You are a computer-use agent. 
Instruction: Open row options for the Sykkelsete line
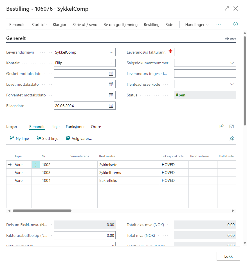tap(36, 165)
